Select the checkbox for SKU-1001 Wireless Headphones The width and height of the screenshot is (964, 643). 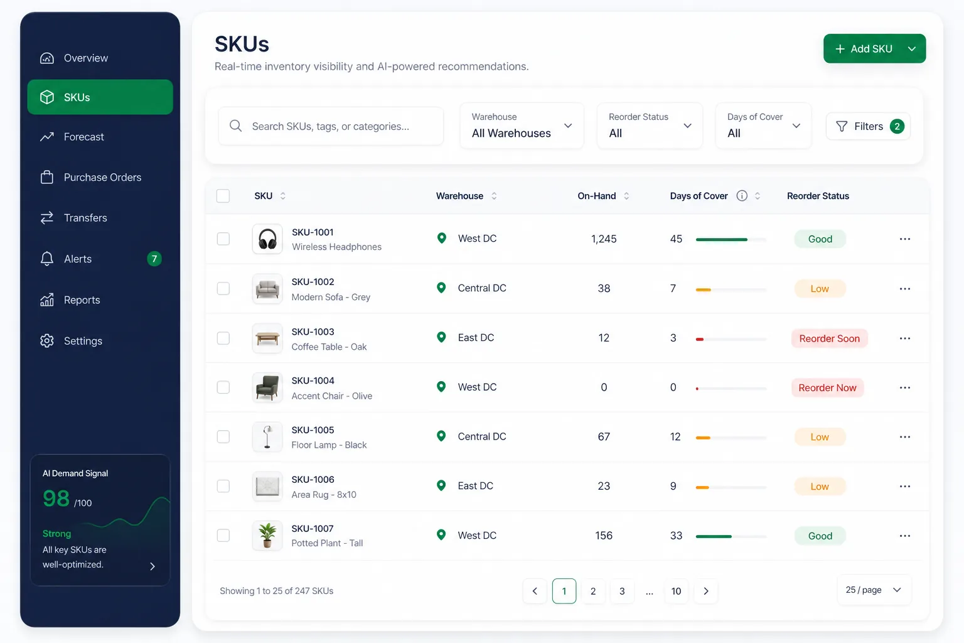(x=223, y=239)
